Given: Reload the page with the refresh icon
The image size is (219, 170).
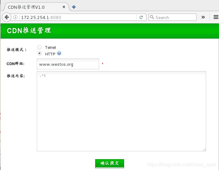Looking at the screenshot, I should click(141, 17).
